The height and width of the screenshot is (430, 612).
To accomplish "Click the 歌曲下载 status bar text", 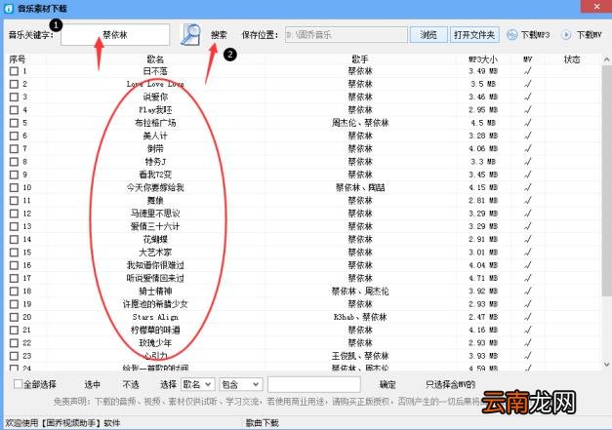I will [x=263, y=423].
